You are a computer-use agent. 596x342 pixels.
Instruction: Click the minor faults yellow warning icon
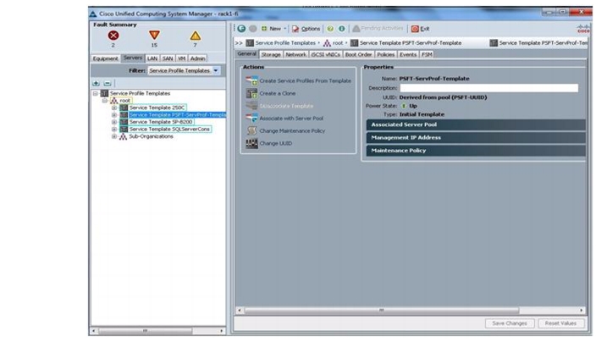coord(196,36)
